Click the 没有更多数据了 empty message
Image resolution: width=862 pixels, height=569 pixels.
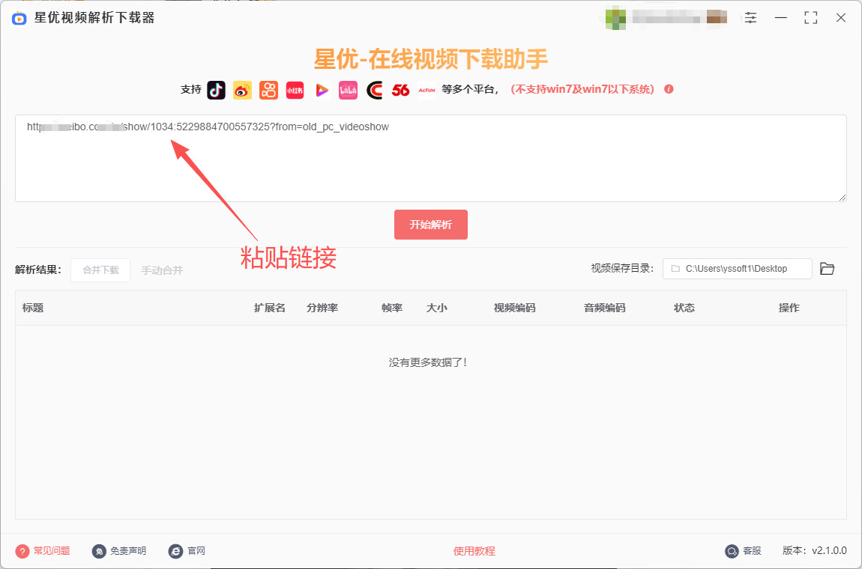[x=428, y=362]
